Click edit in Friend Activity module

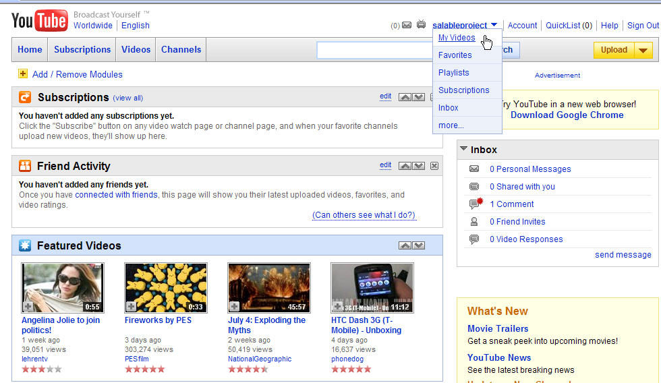(385, 165)
